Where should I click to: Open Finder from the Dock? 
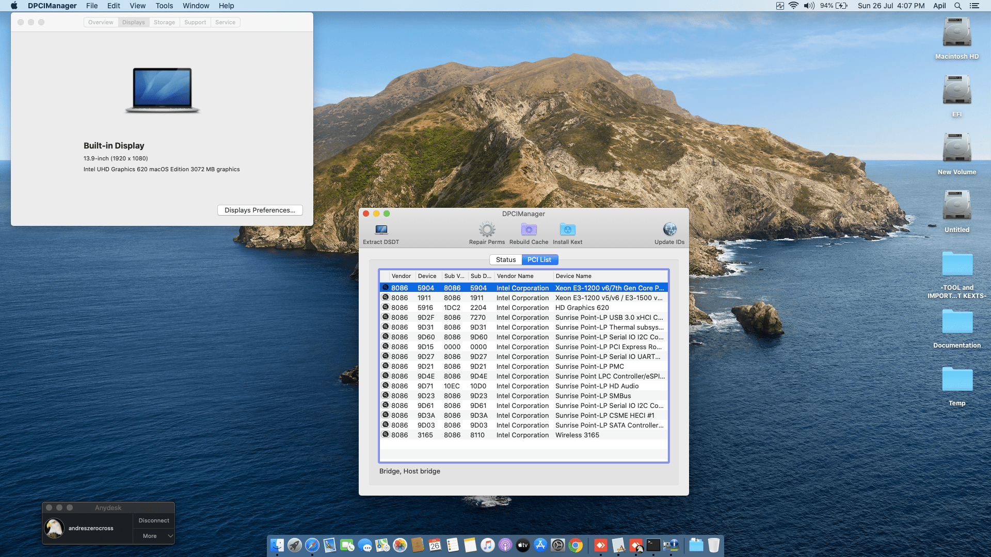tap(277, 545)
